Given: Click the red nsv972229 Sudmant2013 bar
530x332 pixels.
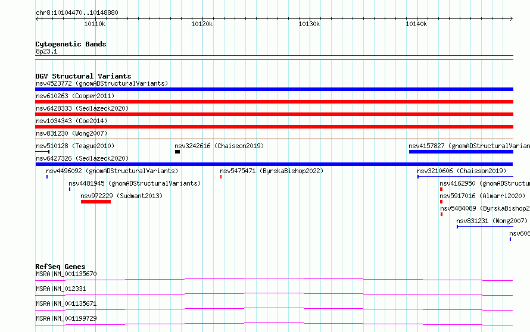Looking at the screenshot, I should click(x=96, y=202).
